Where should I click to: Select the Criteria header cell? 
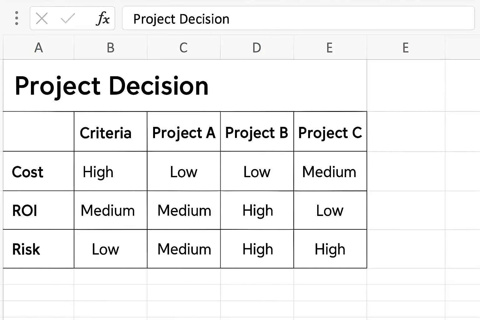(x=110, y=132)
